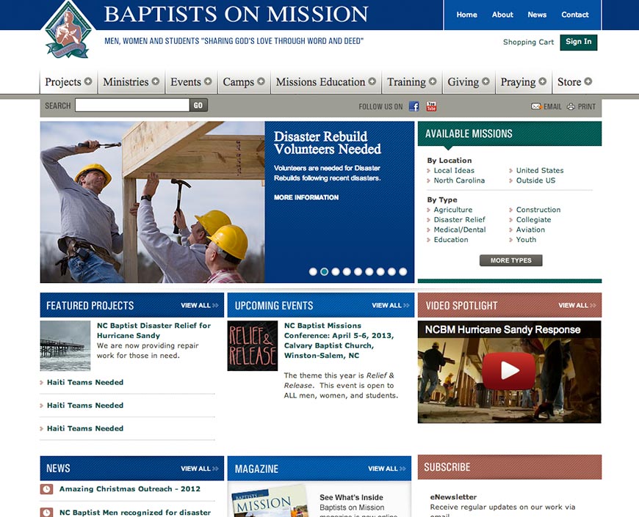The width and height of the screenshot is (639, 517).
Task: Select the third slideshow dot
Action: point(336,272)
